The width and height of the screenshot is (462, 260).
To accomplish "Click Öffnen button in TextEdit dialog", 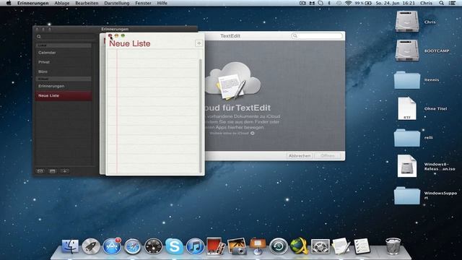I will [x=327, y=156].
